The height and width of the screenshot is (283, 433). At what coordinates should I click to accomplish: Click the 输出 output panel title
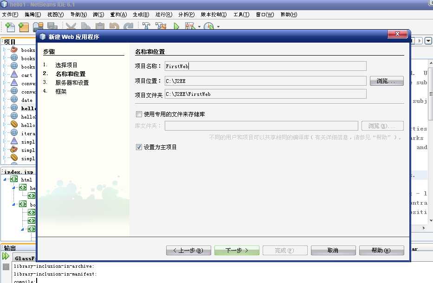tap(10, 248)
